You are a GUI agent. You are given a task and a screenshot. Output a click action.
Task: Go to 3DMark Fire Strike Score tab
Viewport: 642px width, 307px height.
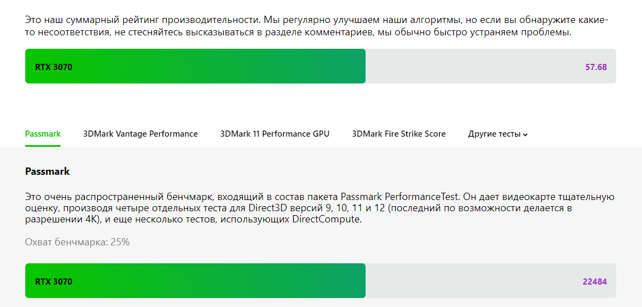(x=399, y=134)
